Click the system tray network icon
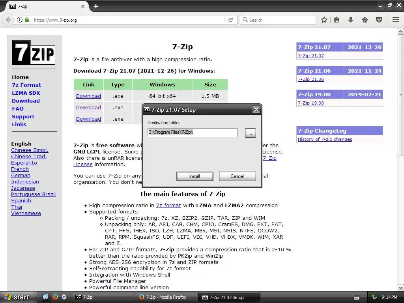 [374, 297]
